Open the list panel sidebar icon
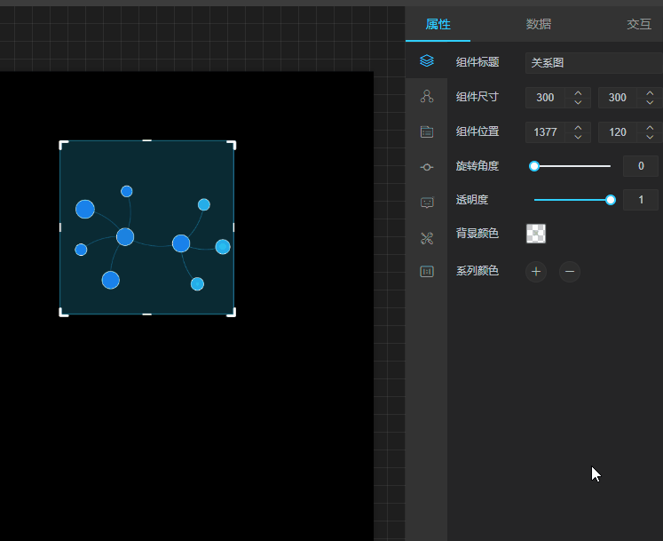 point(427,131)
